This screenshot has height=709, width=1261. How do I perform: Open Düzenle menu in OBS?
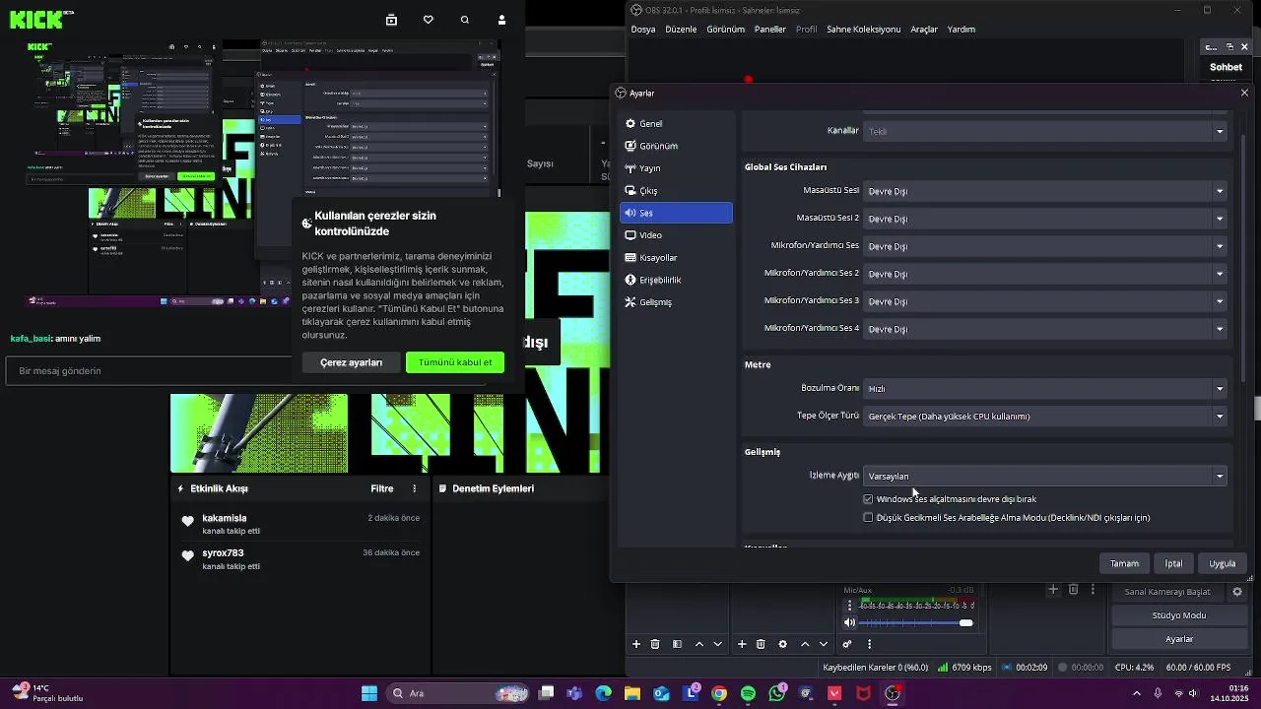(x=681, y=30)
